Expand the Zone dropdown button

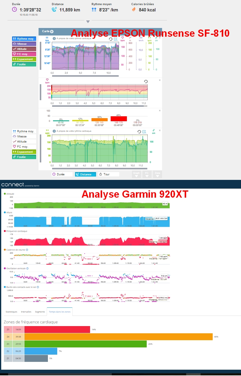pos(157,174)
